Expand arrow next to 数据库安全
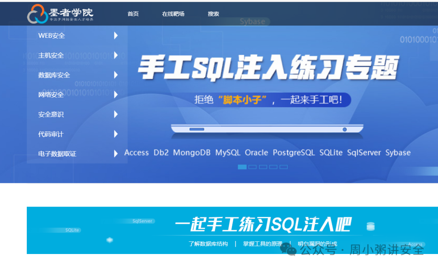The width and height of the screenshot is (438, 267). pos(116,75)
